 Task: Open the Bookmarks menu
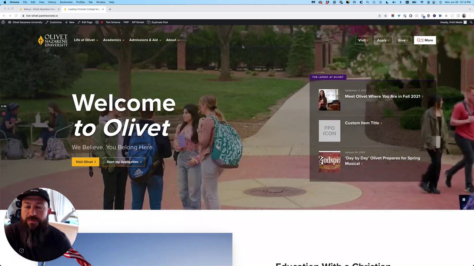[66, 2]
